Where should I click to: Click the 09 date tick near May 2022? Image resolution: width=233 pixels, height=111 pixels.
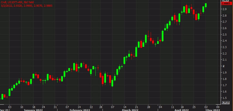[x=218, y=106]
